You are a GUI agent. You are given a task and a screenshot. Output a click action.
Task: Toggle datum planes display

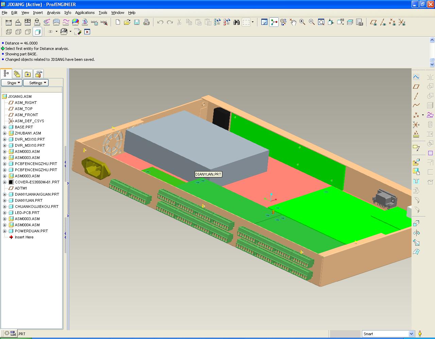(x=373, y=22)
